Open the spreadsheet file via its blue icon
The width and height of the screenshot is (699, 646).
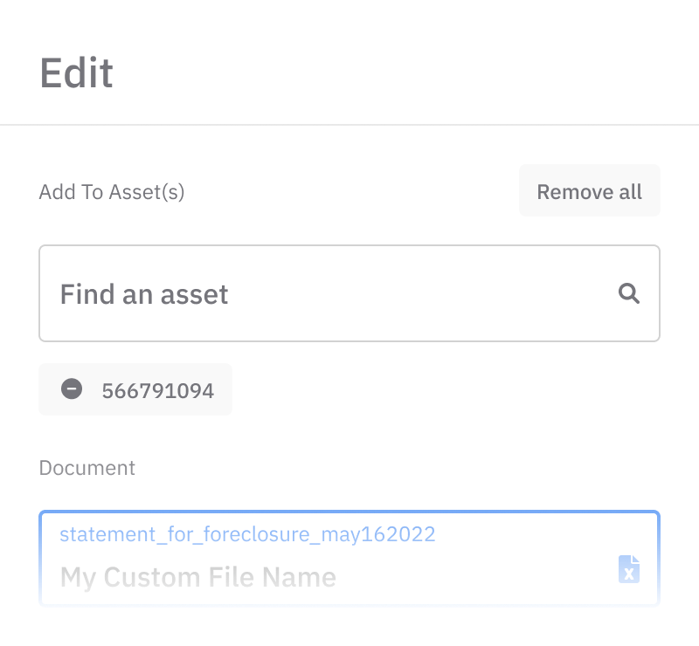(628, 570)
